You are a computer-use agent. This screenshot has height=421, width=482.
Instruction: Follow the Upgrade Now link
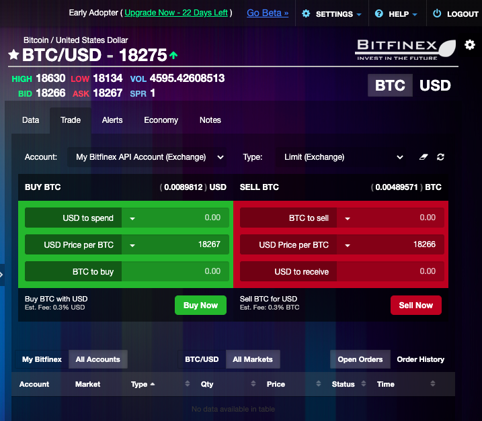(x=176, y=13)
